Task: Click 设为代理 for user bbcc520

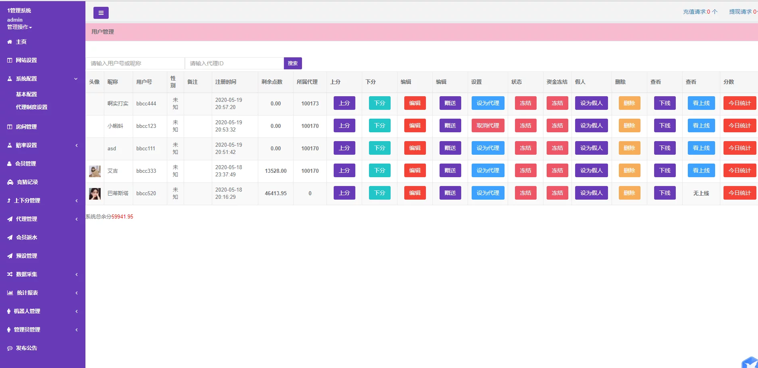Action: (x=488, y=193)
